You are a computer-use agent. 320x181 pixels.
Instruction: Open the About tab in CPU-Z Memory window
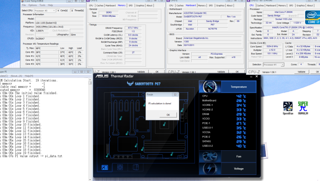coord(149,6)
